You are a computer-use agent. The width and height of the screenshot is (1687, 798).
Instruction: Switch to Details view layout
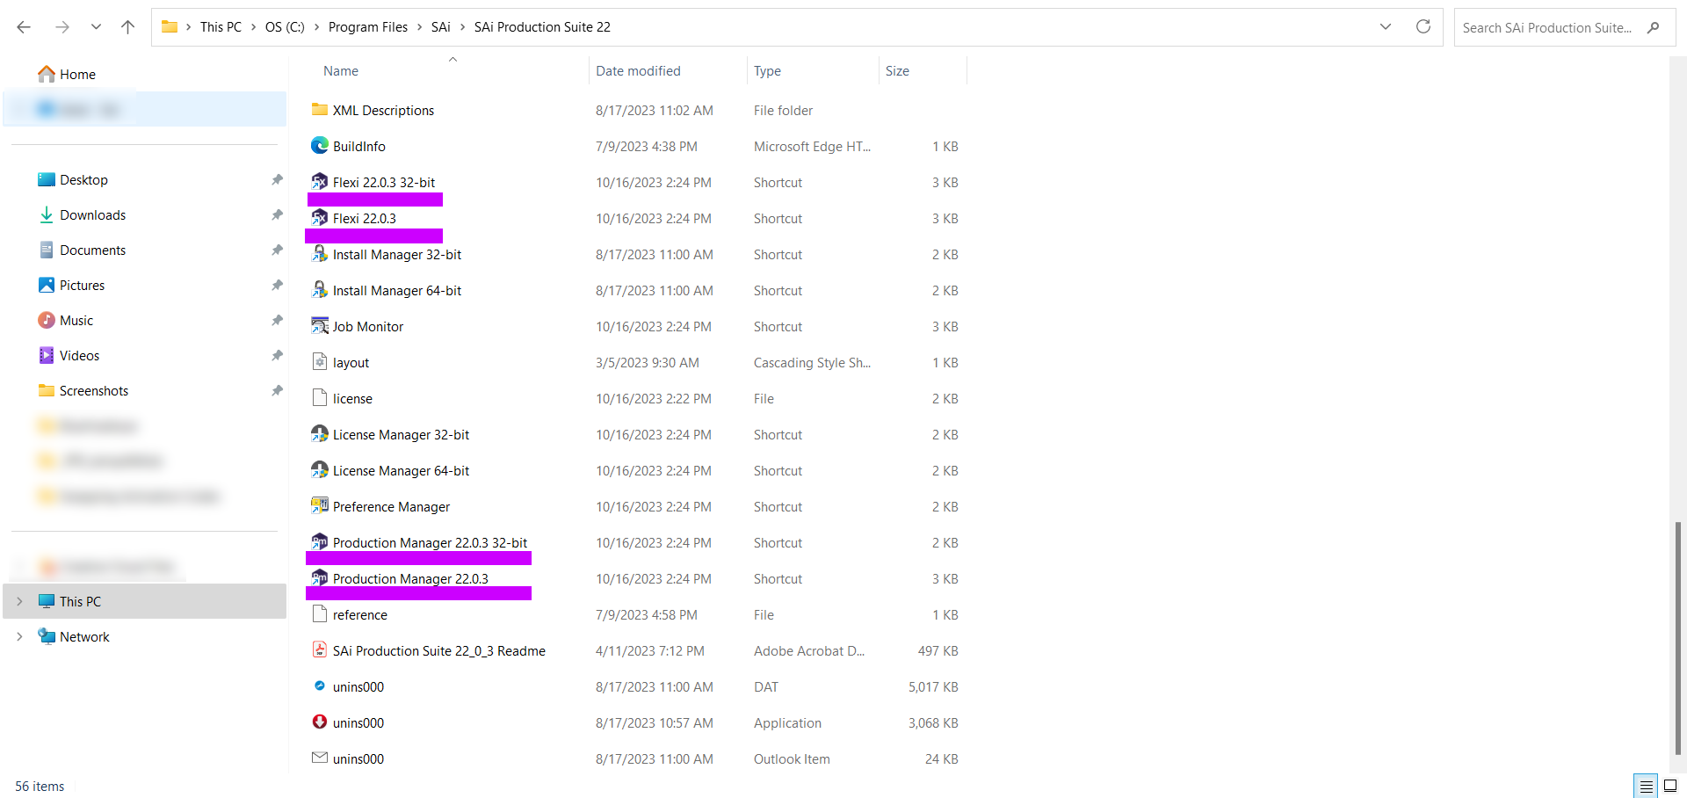pyautogui.click(x=1647, y=786)
